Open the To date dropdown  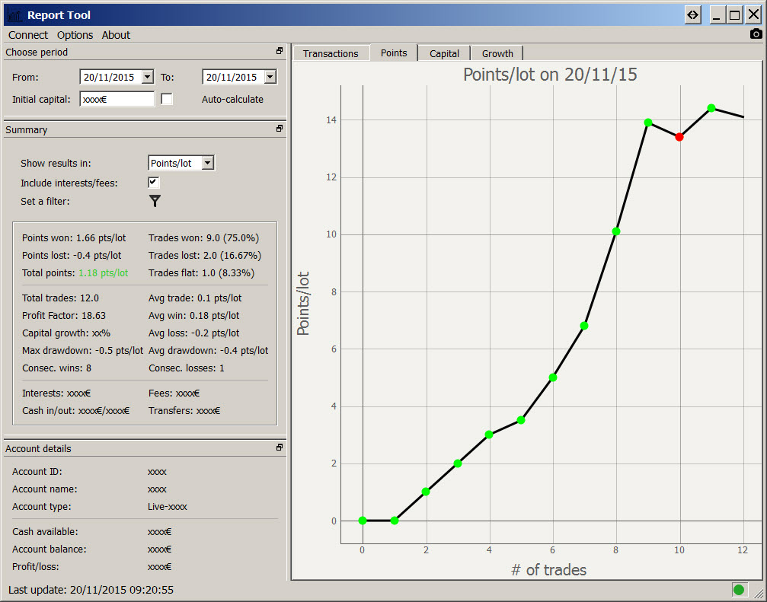tap(270, 77)
